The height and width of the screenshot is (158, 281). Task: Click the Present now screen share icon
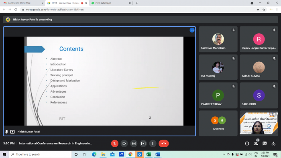point(143,144)
